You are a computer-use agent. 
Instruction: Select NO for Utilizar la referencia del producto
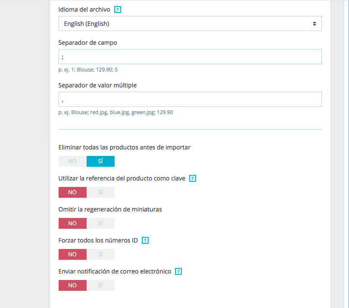[72, 192]
